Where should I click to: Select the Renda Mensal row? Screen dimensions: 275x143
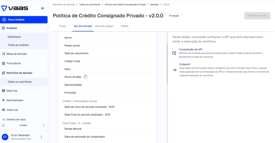point(107,129)
